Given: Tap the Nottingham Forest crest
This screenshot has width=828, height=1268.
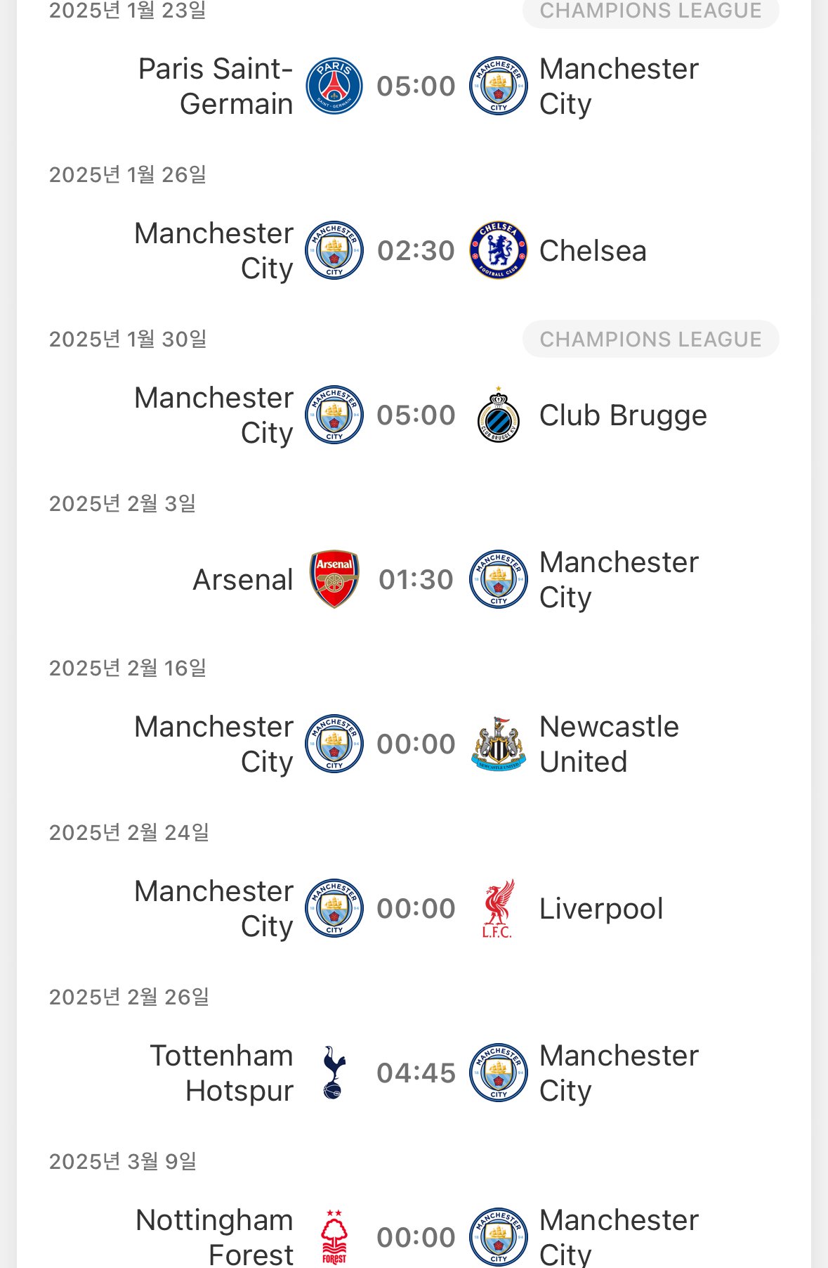Looking at the screenshot, I should 334,1236.
